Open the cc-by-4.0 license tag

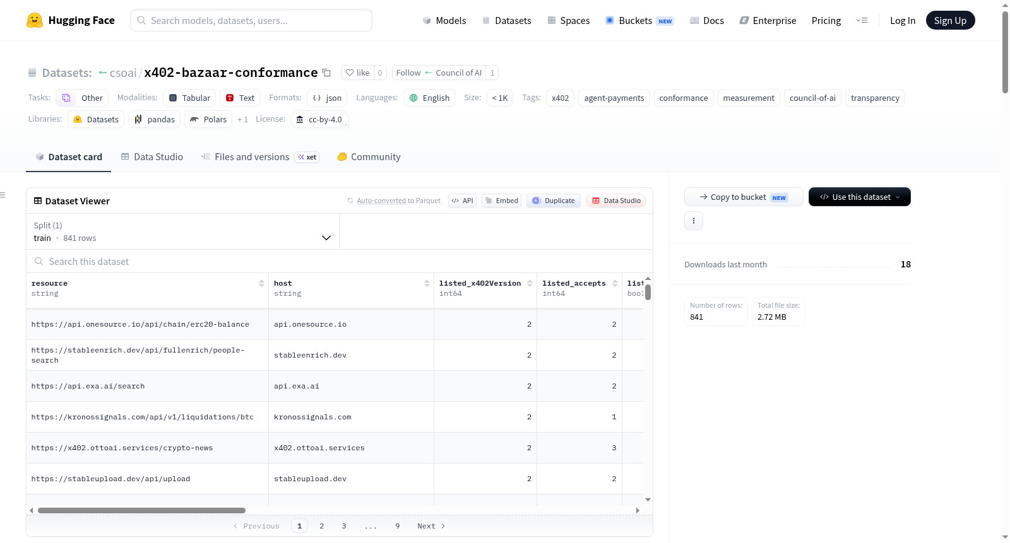[x=319, y=119]
